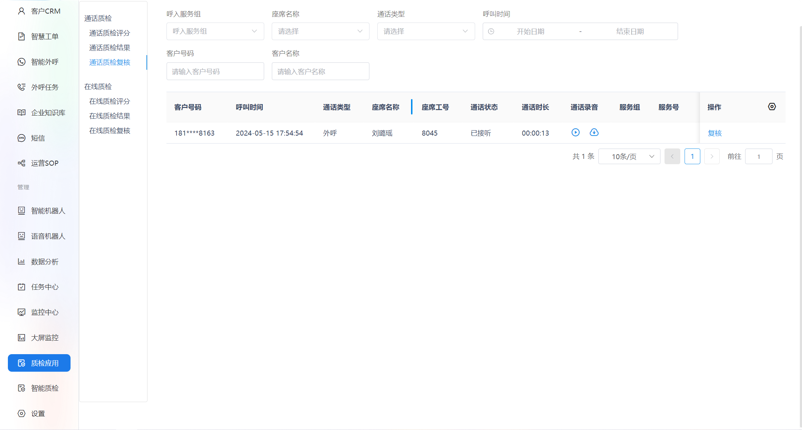Click the 座席工号 column header
The width and height of the screenshot is (802, 430).
click(435, 107)
